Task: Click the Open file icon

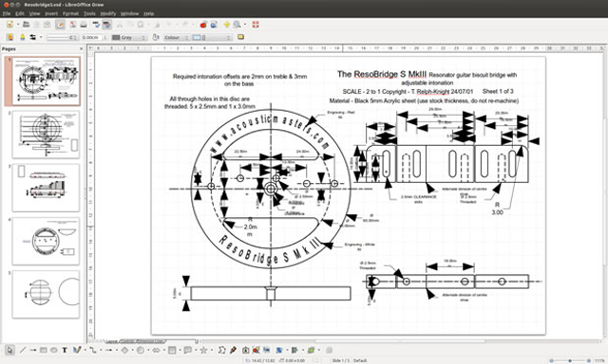Action: click(26, 25)
